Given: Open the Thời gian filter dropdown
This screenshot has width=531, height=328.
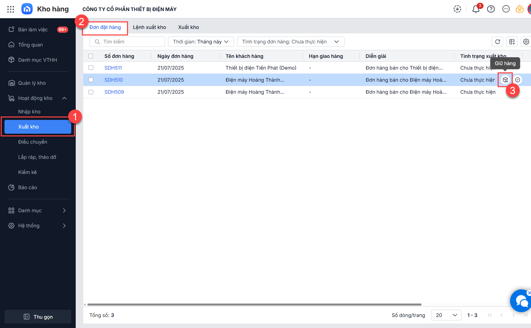Looking at the screenshot, I should tap(201, 42).
